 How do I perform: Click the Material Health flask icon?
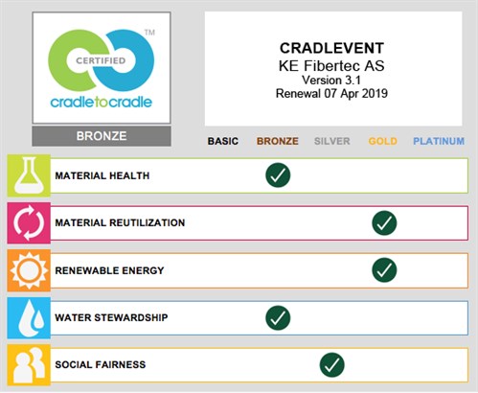29,175
